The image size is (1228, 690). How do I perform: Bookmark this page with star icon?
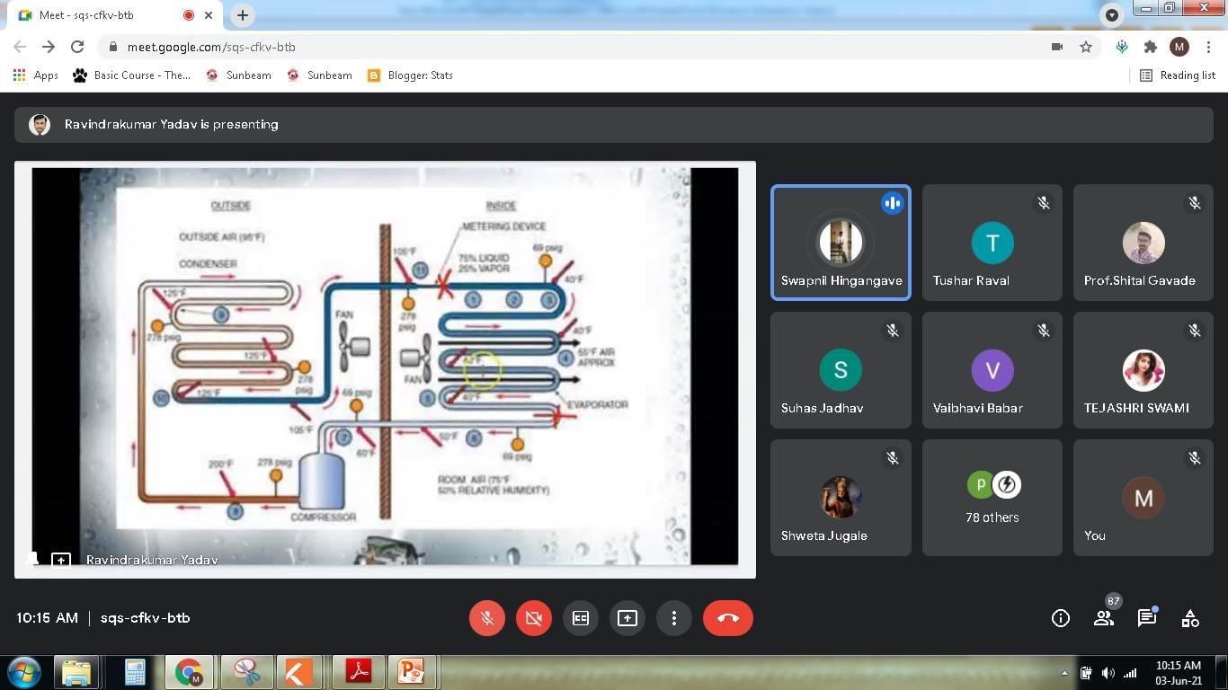pyautogui.click(x=1086, y=47)
